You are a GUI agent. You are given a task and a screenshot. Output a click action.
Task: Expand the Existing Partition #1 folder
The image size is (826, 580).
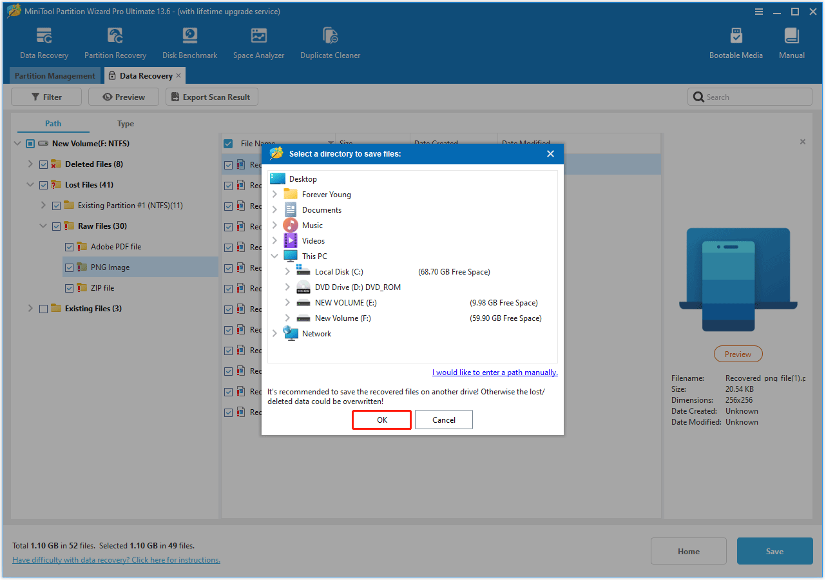(43, 205)
